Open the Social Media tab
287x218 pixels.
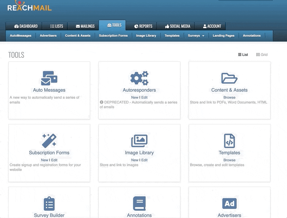click(x=177, y=26)
